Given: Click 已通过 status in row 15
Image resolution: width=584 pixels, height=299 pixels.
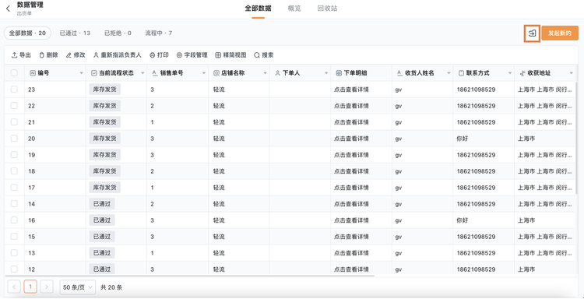Looking at the screenshot, I should (102, 237).
